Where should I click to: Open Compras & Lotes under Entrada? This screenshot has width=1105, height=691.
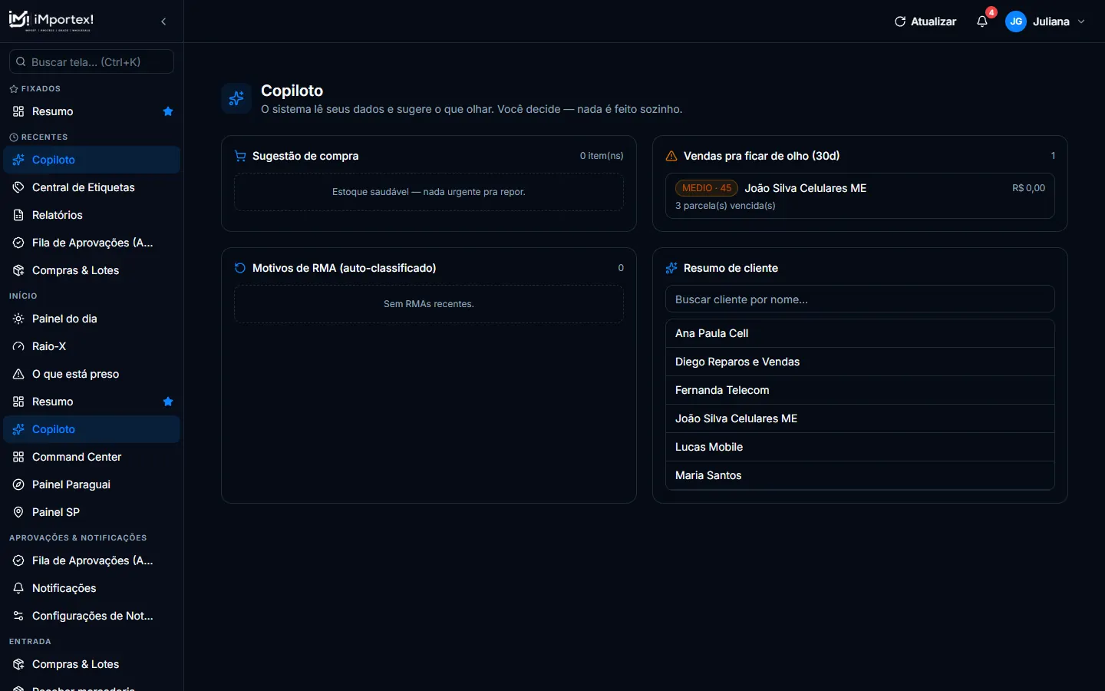click(91, 664)
